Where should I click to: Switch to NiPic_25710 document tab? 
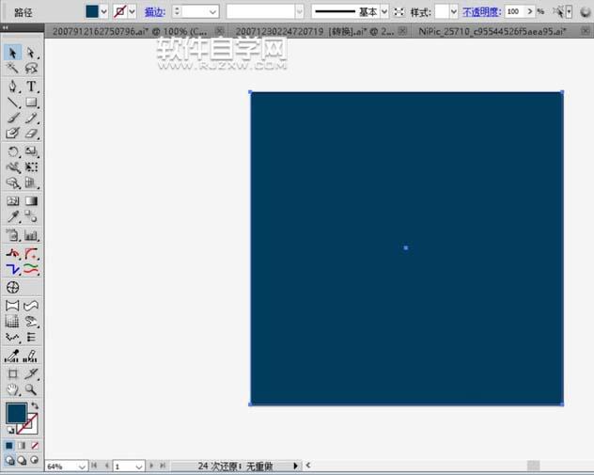coord(492,31)
